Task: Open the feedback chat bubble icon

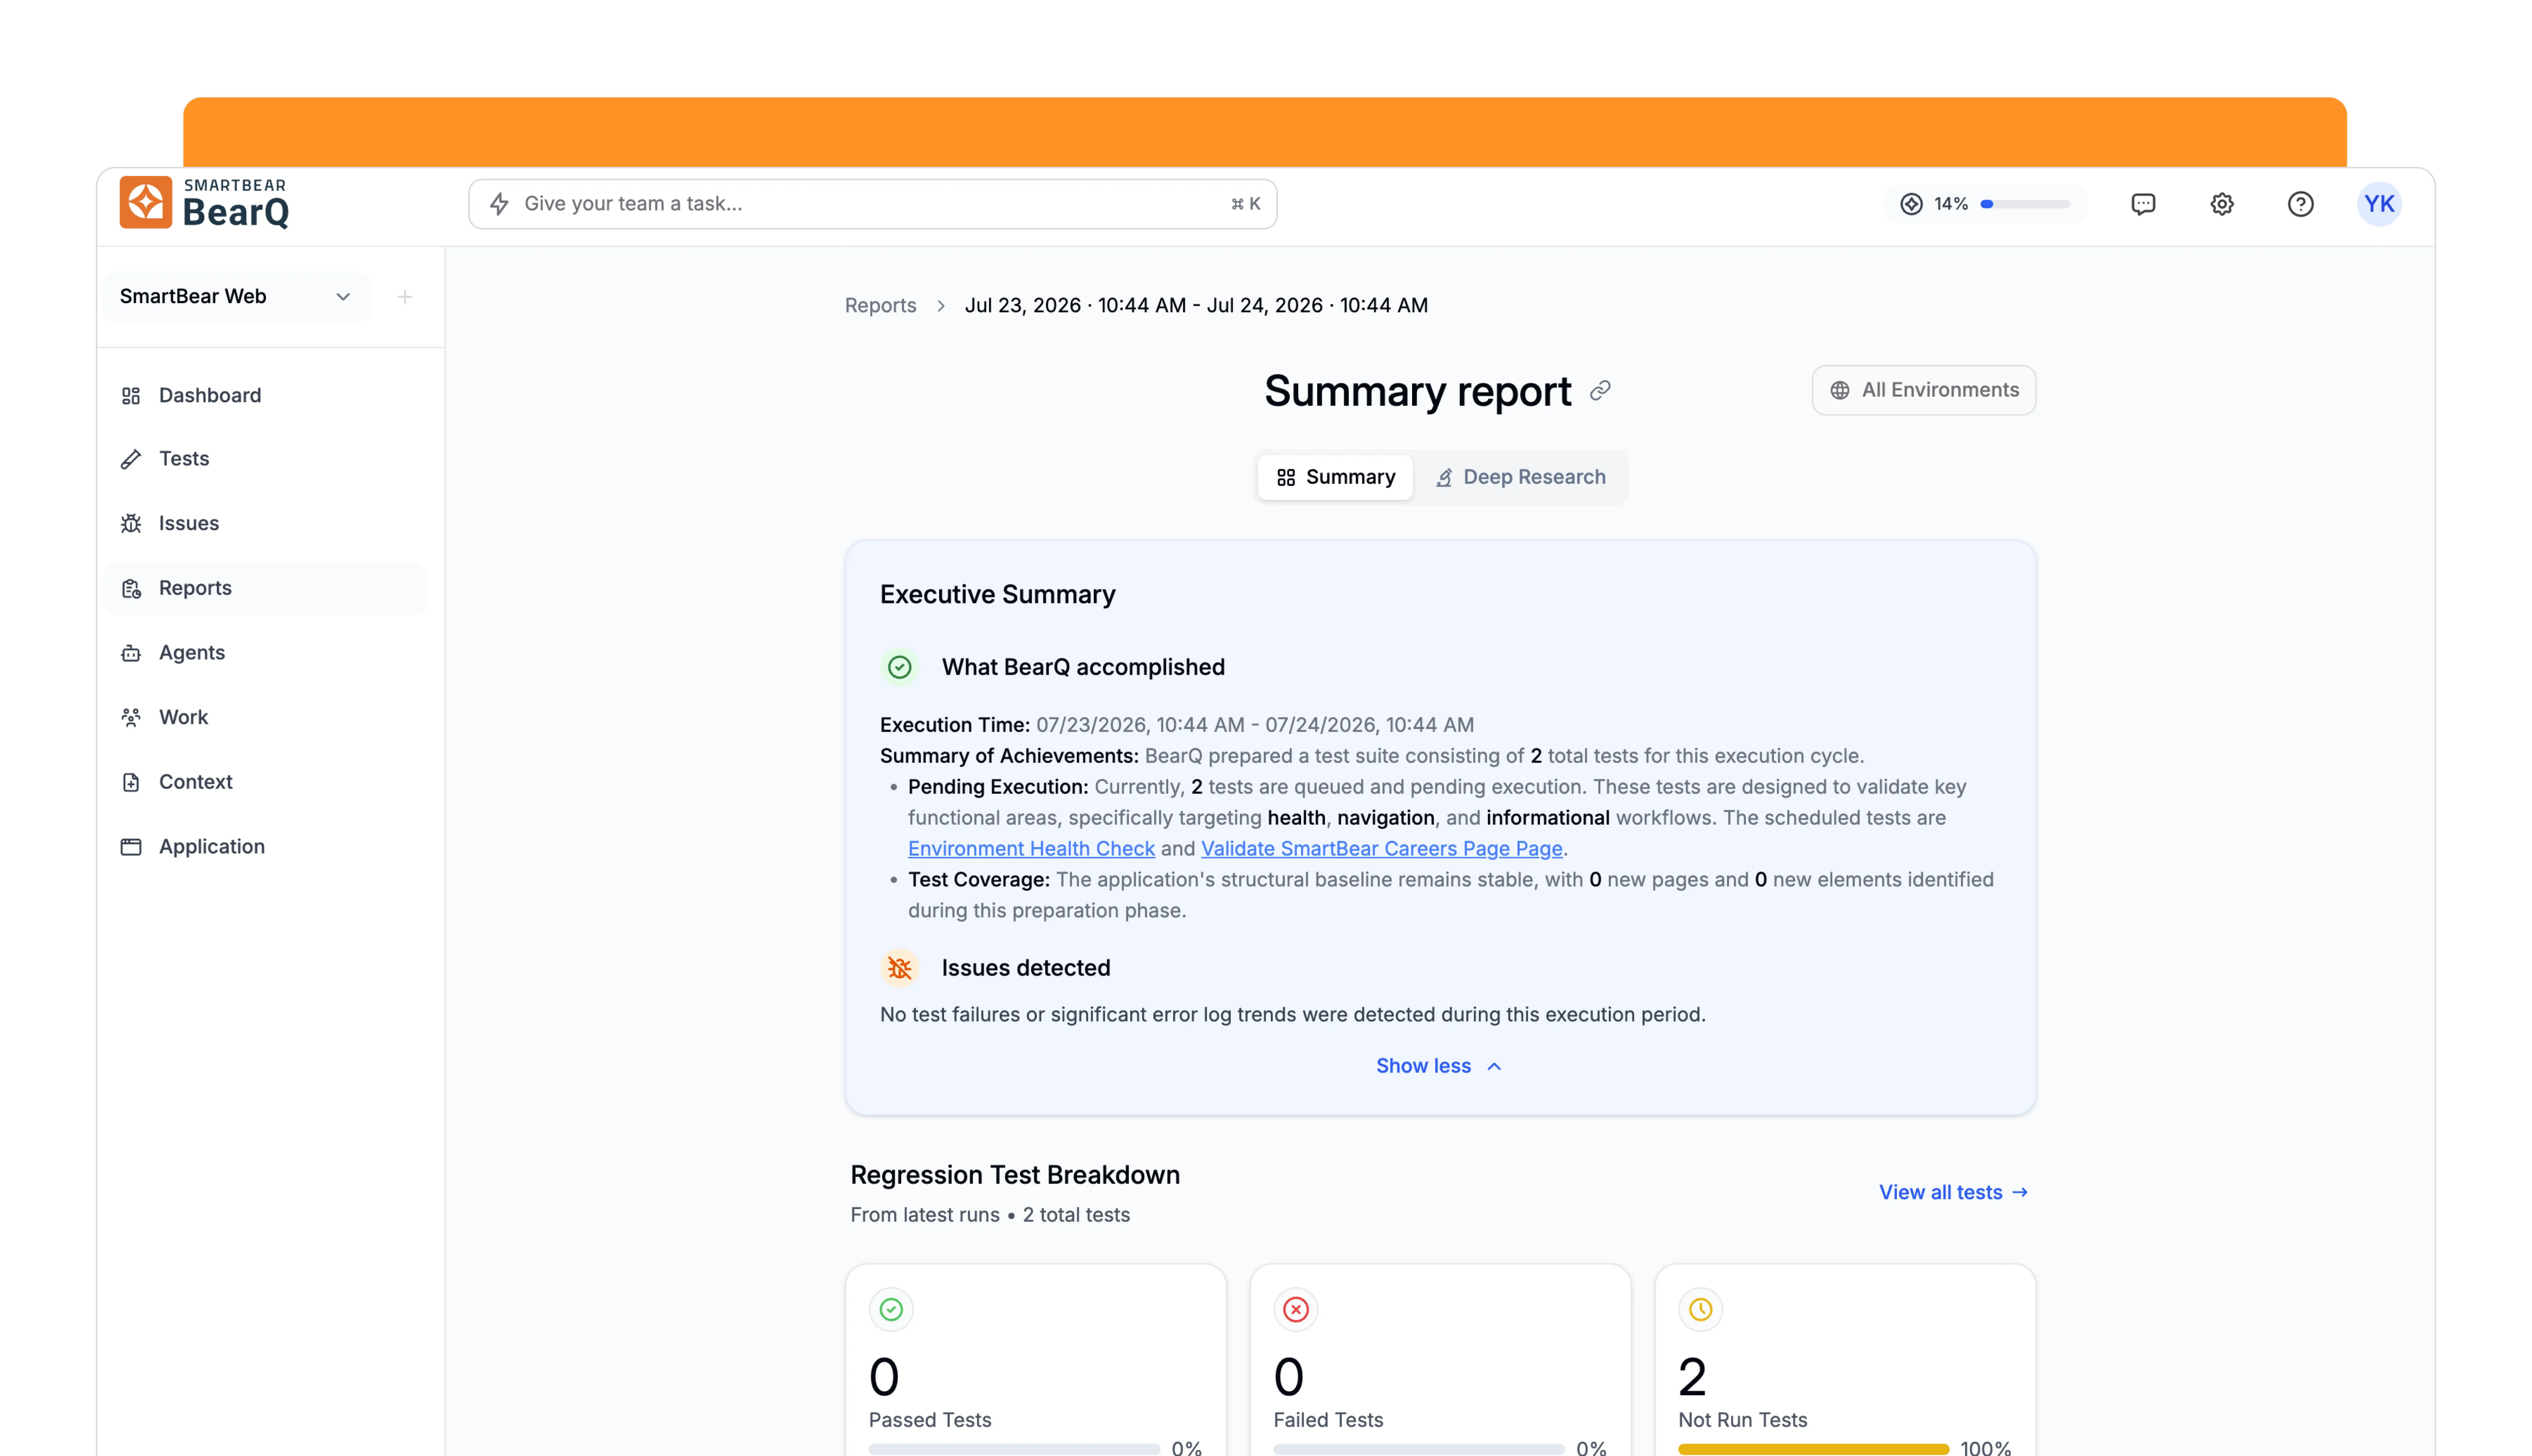Action: coord(2143,204)
